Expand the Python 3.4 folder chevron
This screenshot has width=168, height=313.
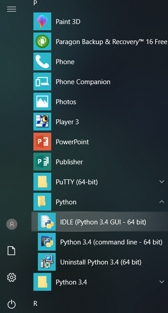pos(162,282)
